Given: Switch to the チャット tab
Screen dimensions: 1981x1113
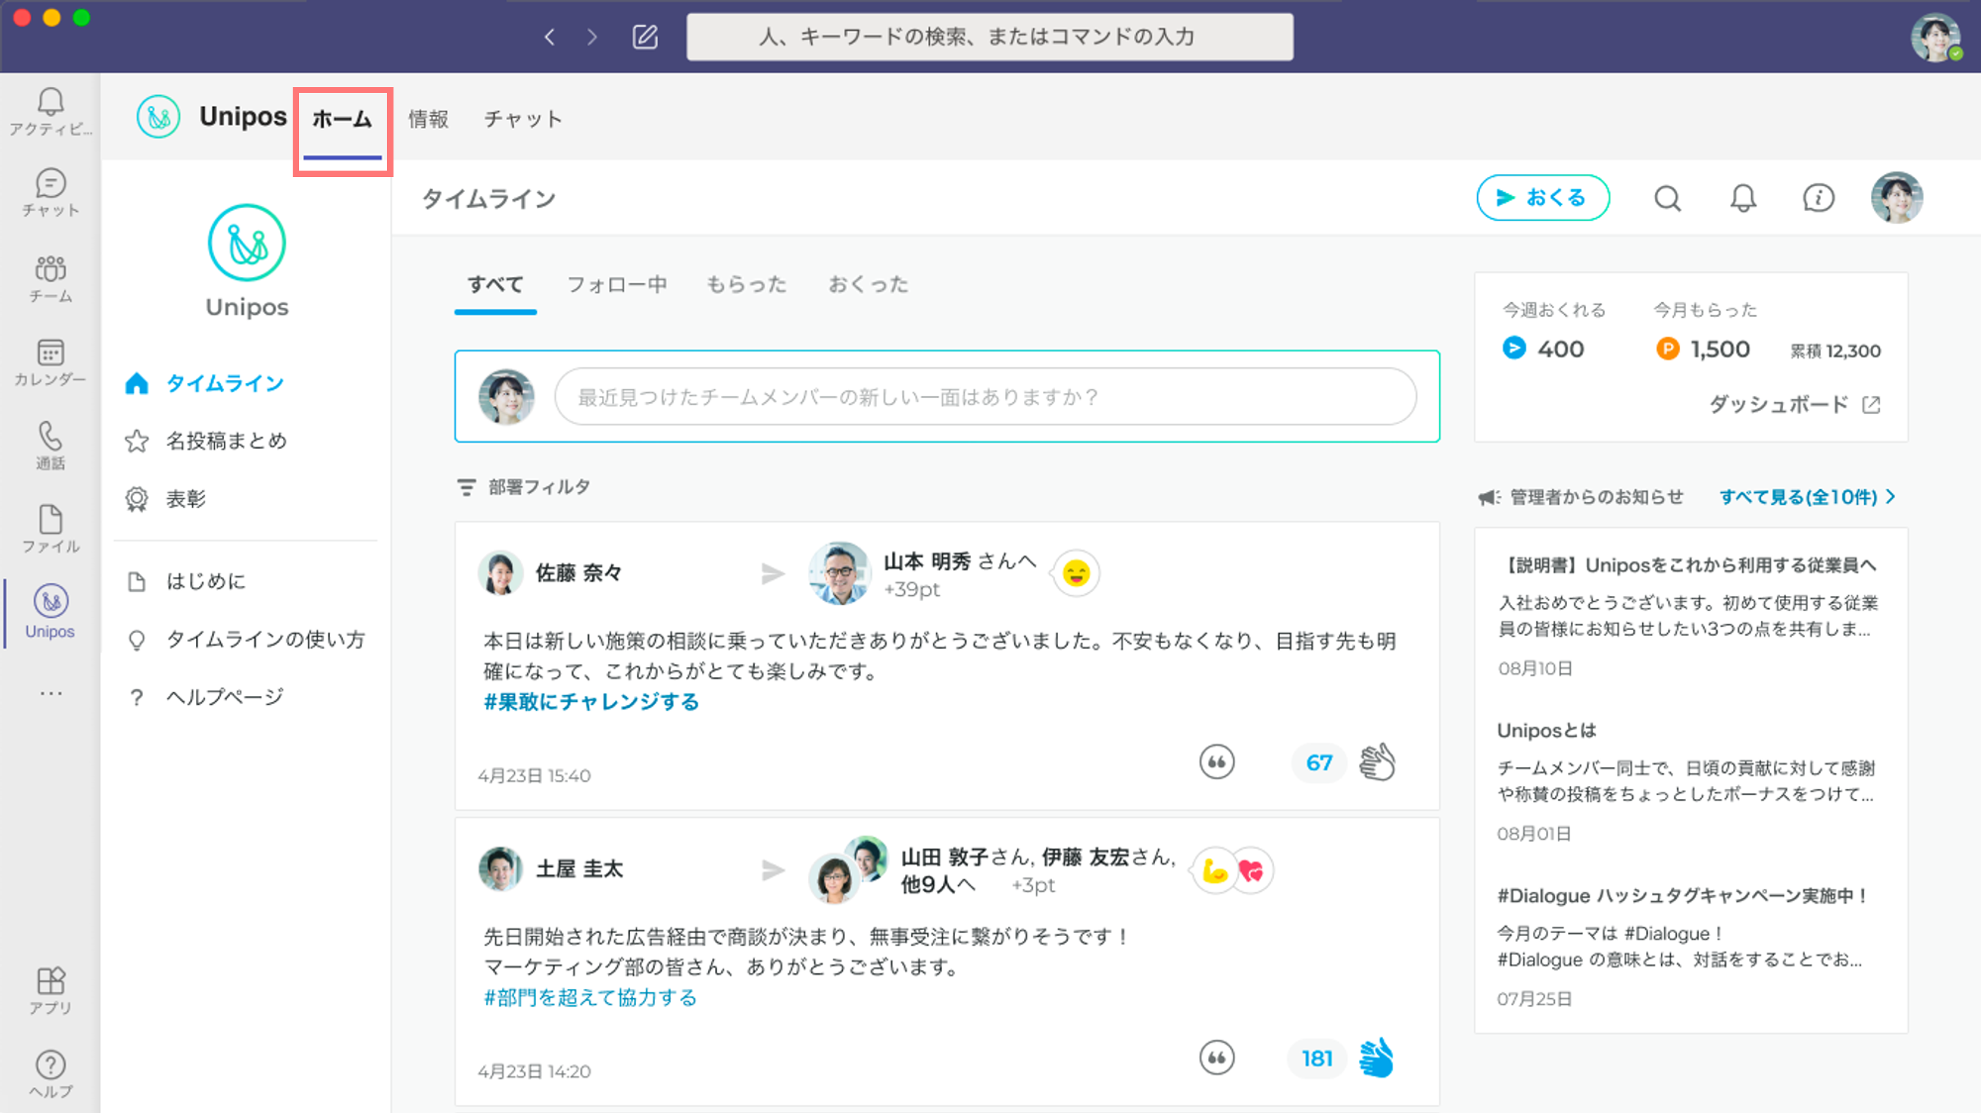Looking at the screenshot, I should coord(523,119).
